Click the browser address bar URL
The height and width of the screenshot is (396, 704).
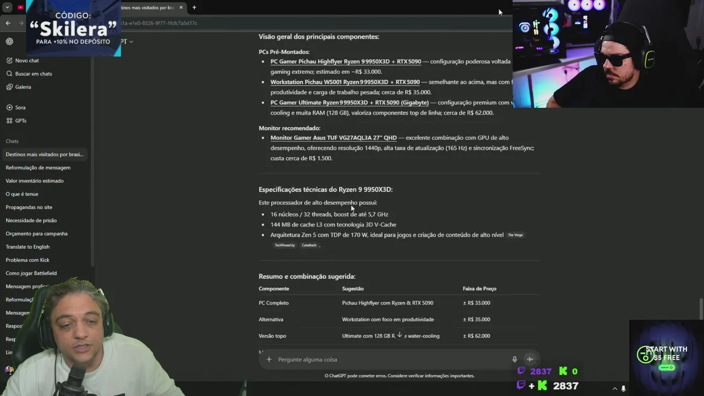pyautogui.click(x=159, y=23)
